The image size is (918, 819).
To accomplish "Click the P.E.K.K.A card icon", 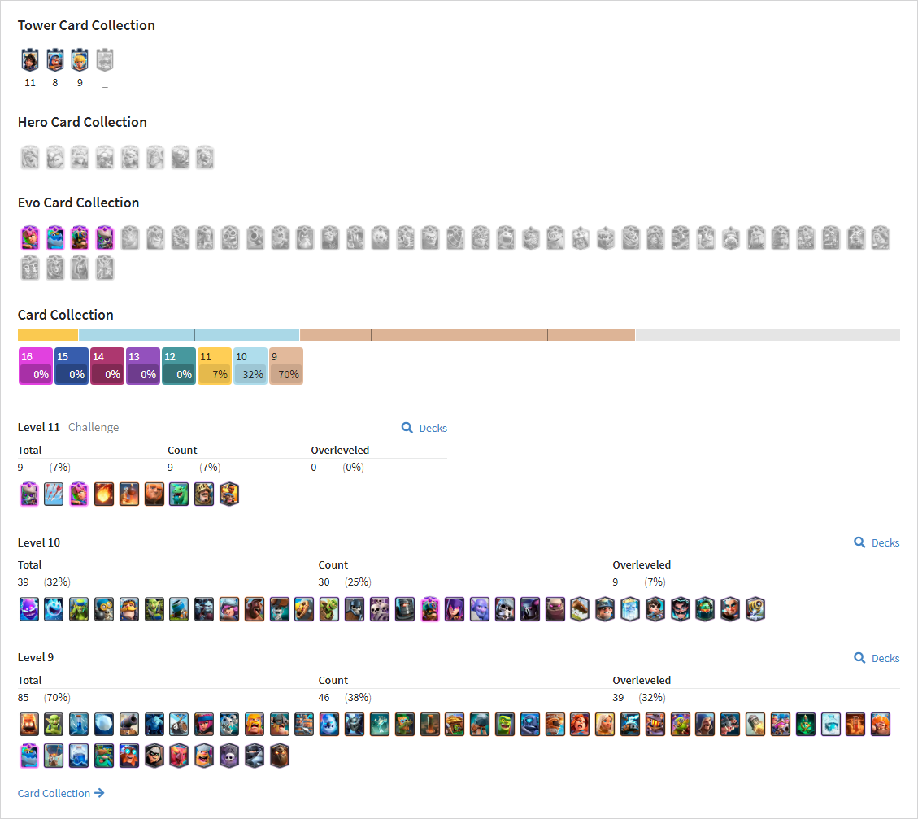I will coord(530,609).
